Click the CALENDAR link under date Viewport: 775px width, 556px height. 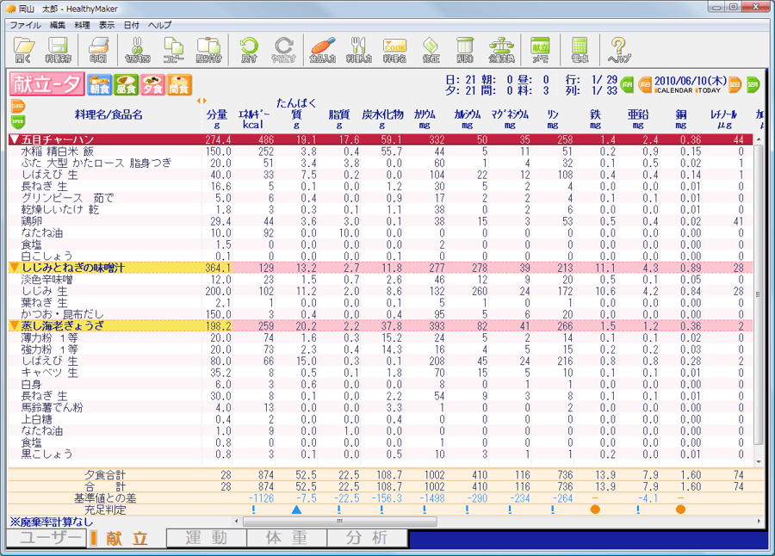pos(673,90)
